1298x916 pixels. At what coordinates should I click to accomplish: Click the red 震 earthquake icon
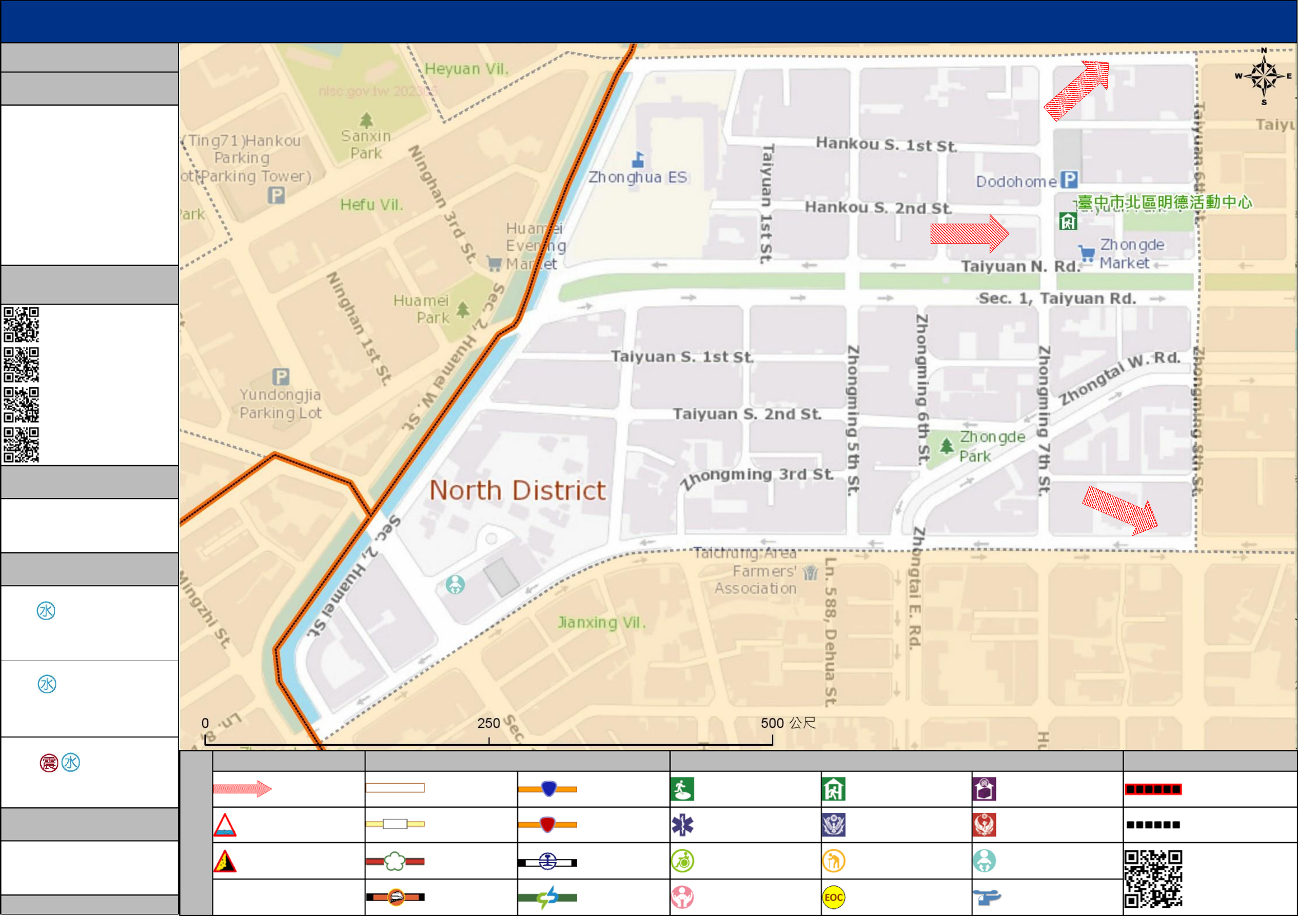[x=49, y=764]
